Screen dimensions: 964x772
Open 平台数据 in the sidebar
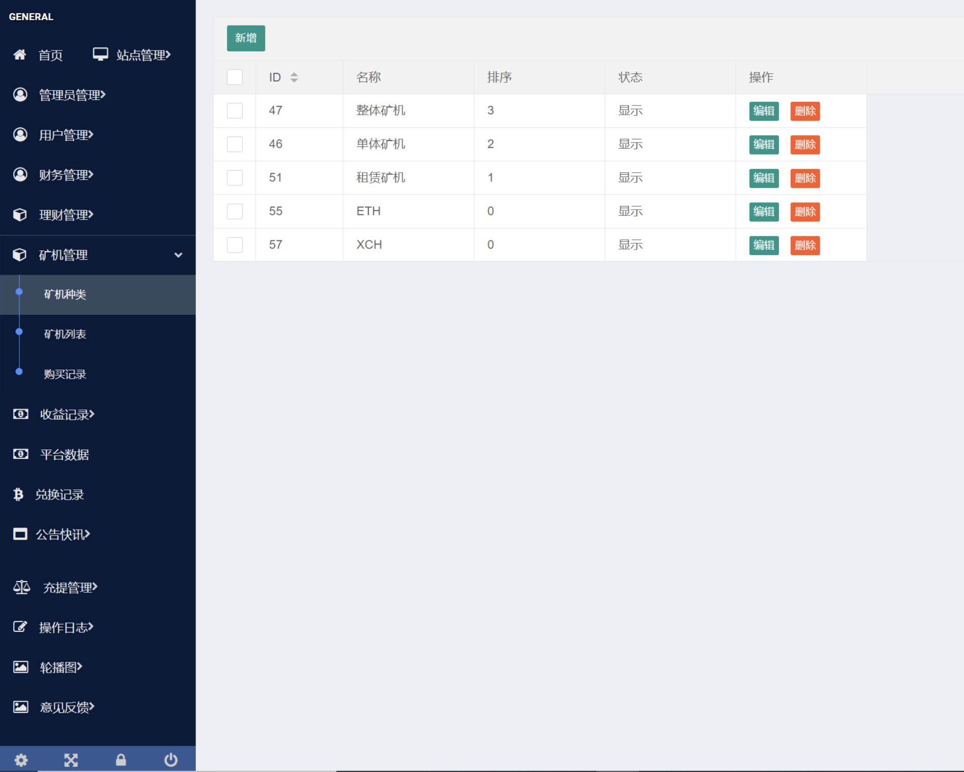[65, 454]
